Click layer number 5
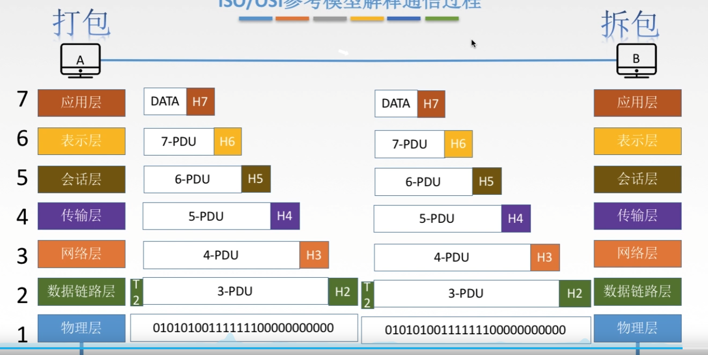Image resolution: width=708 pixels, height=355 pixels. (22, 177)
